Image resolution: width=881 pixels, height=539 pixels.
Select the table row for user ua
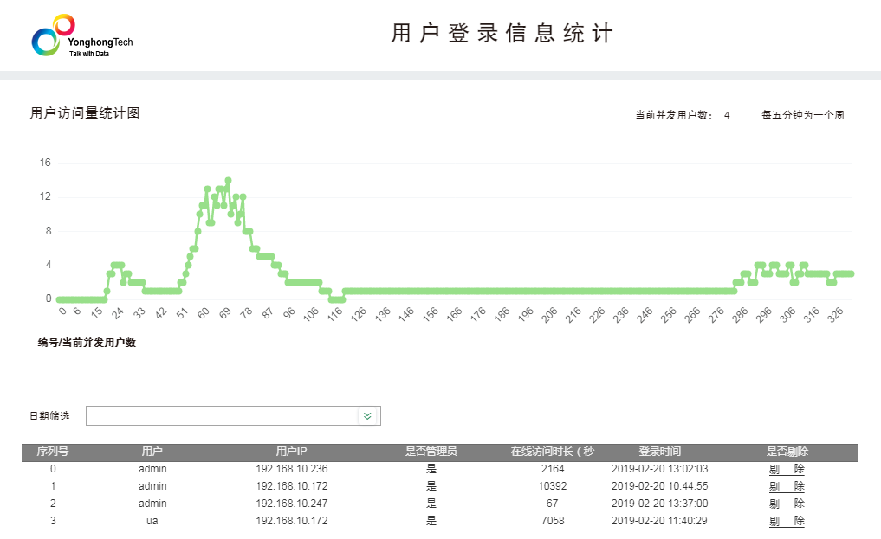coord(347,521)
